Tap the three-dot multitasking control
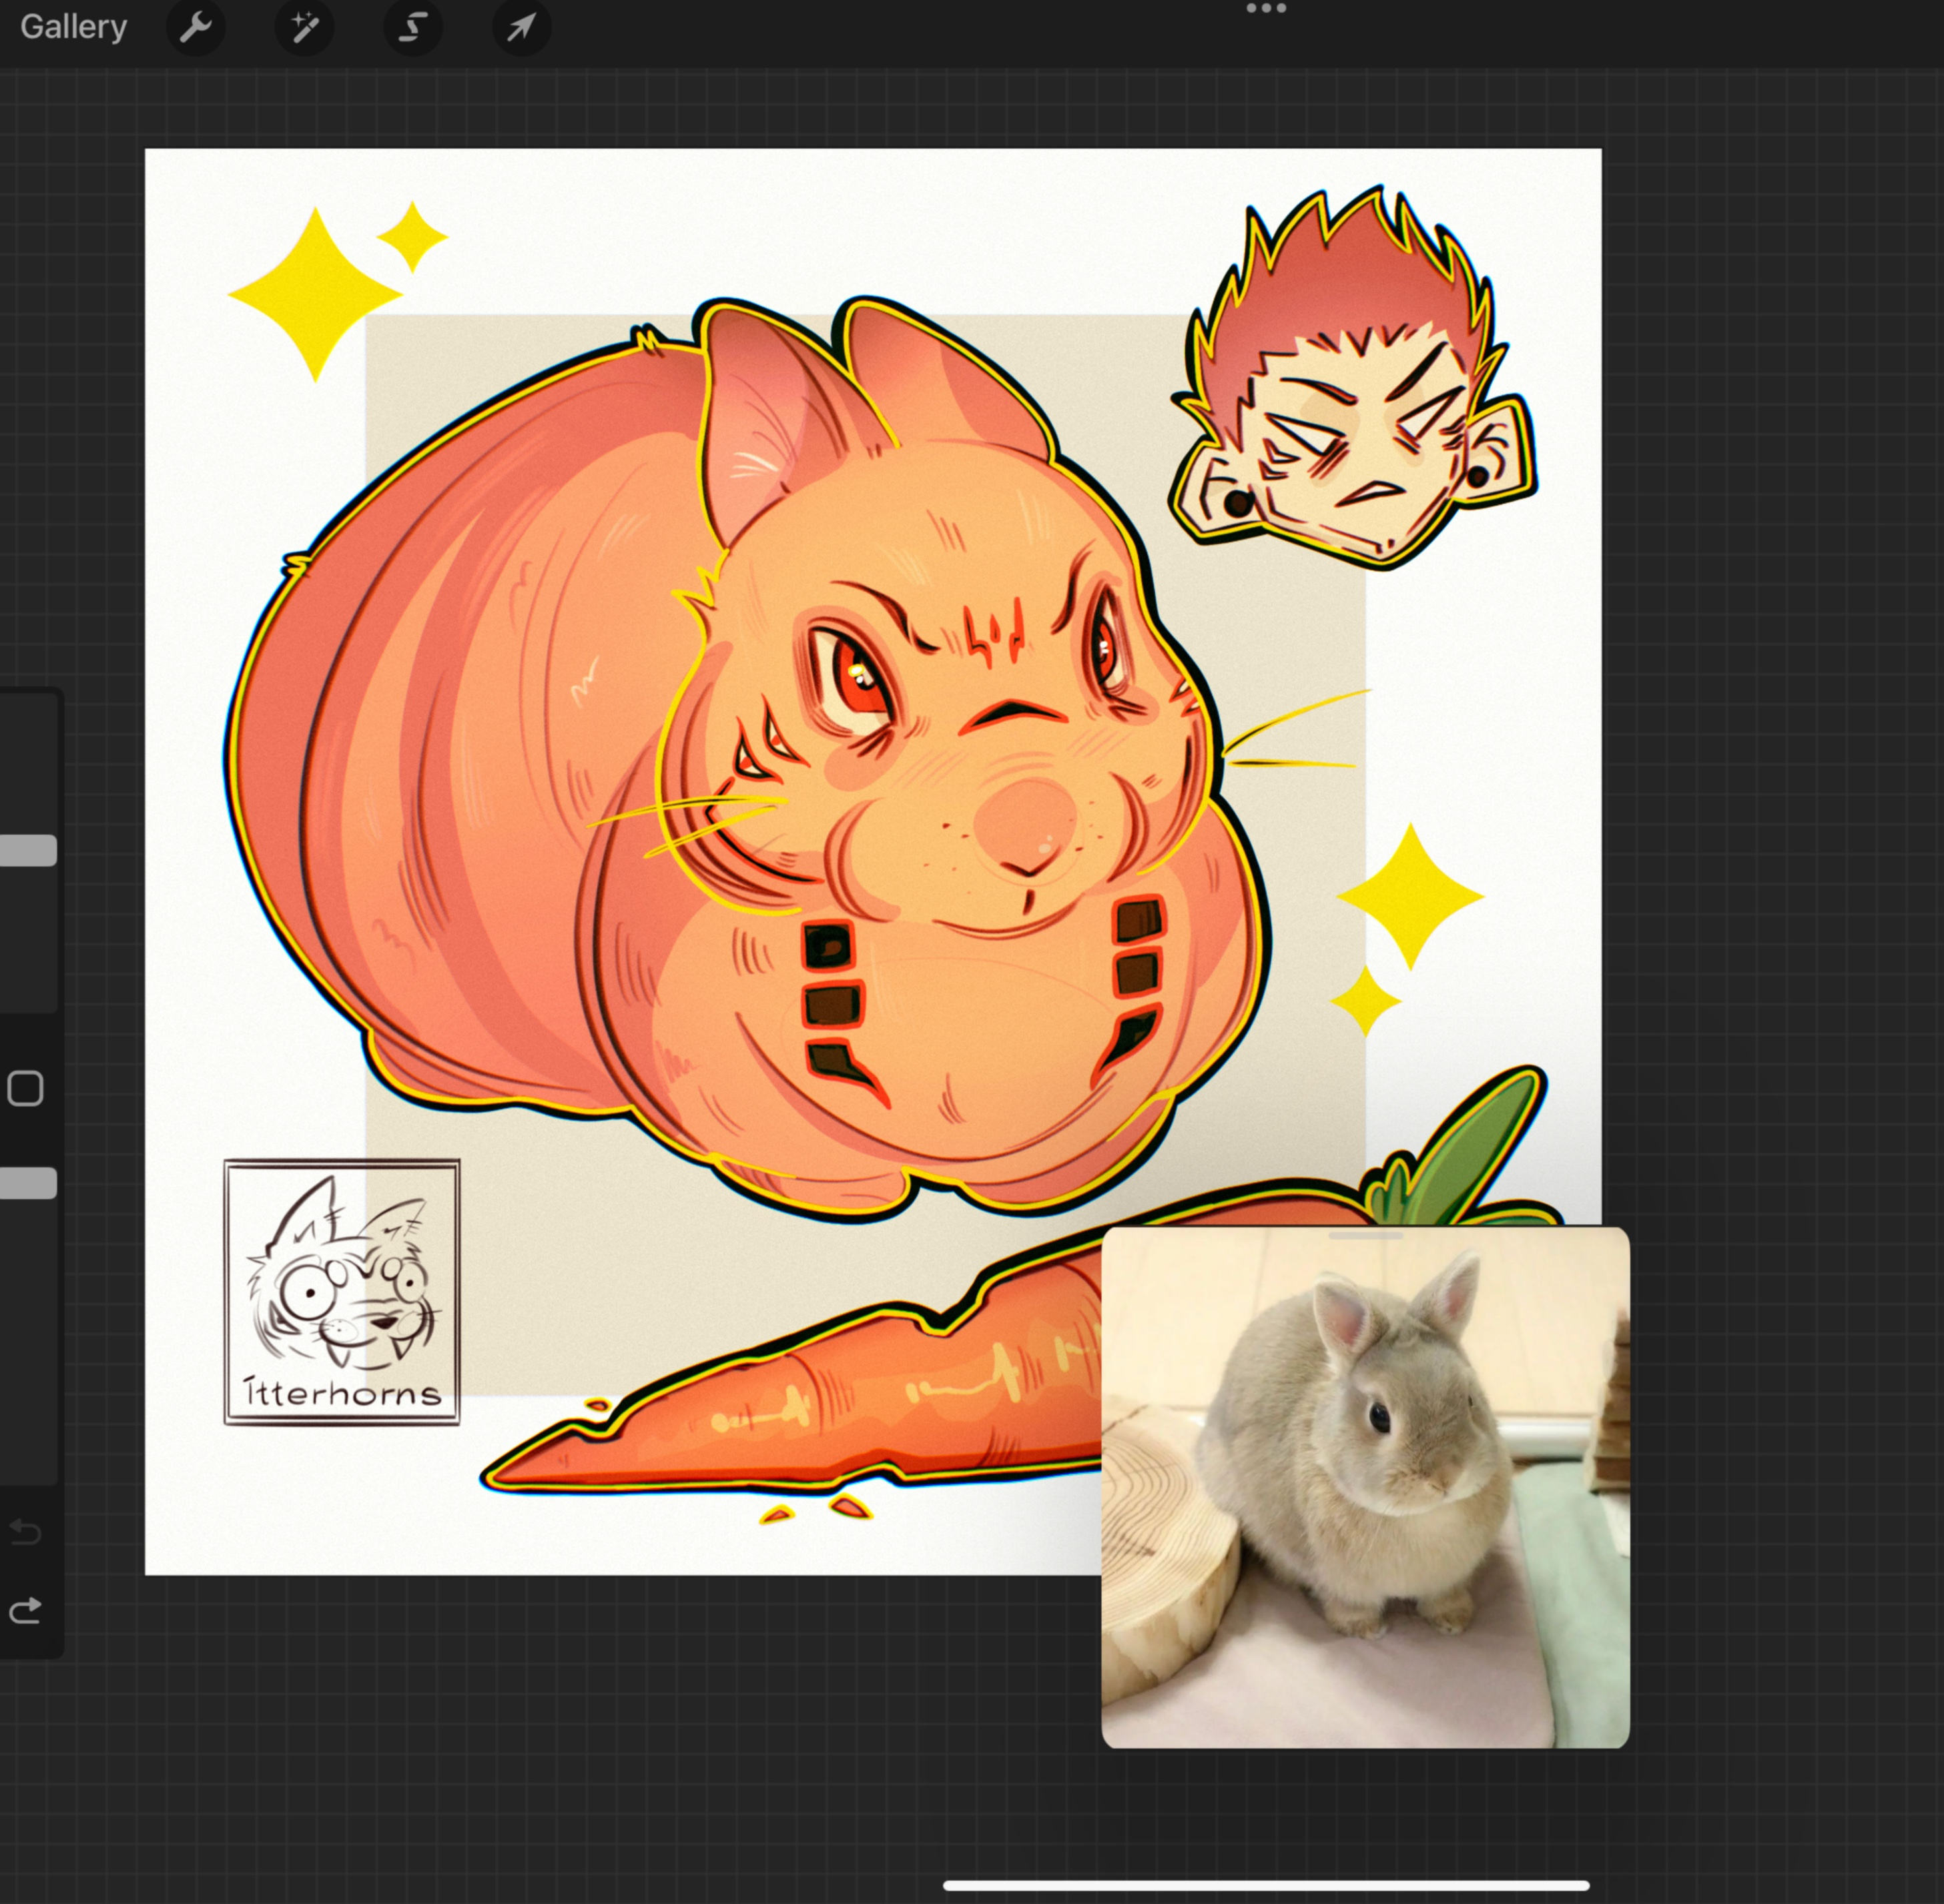Screen dimensions: 1944x1904 [1266, 9]
